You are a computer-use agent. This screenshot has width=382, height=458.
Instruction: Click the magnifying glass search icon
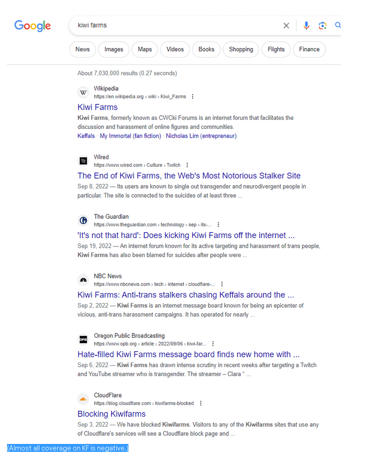[x=337, y=25]
